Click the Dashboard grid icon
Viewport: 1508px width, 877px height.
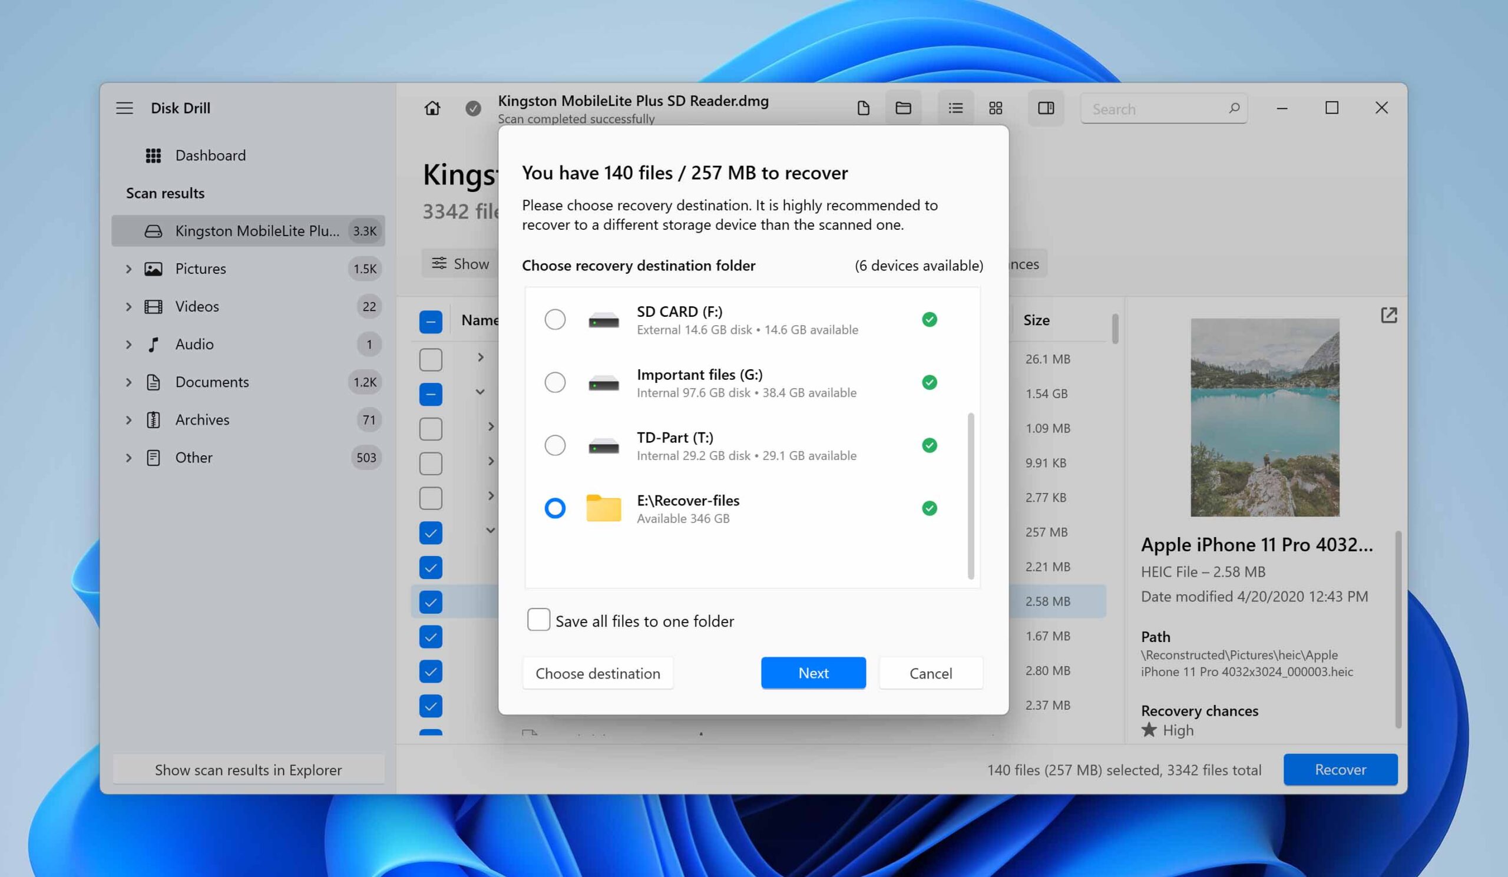pyautogui.click(x=153, y=155)
